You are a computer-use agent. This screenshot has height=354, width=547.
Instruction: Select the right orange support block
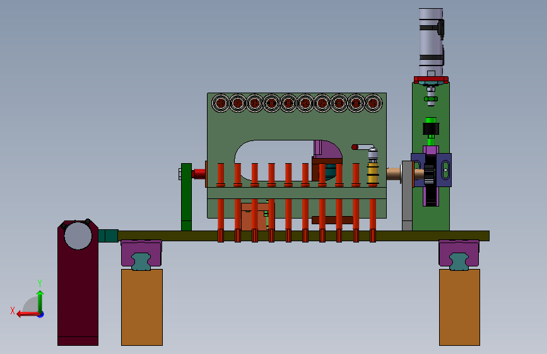pyautogui.click(x=459, y=307)
